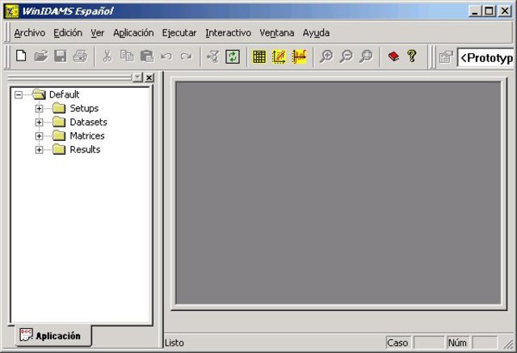Select the Datasets tree item label
Screen dimensions: 517x353
[88, 122]
